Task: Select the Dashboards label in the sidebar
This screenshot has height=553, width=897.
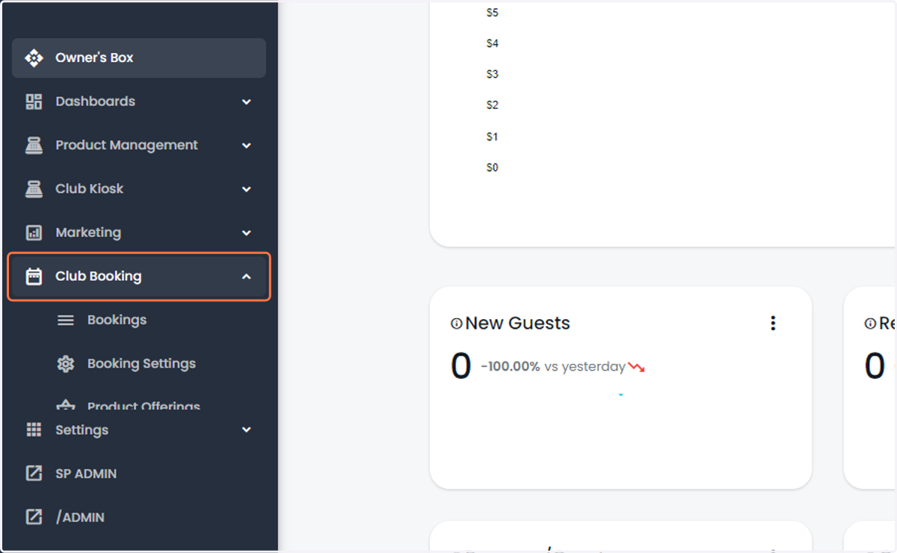Action: pyautogui.click(x=95, y=102)
